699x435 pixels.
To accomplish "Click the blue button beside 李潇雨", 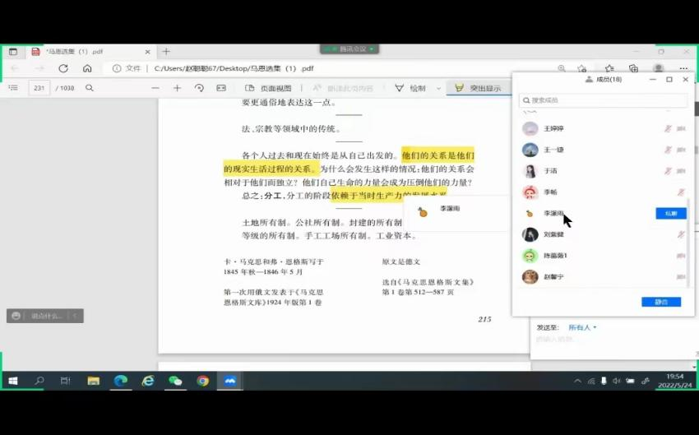I will tap(671, 213).
